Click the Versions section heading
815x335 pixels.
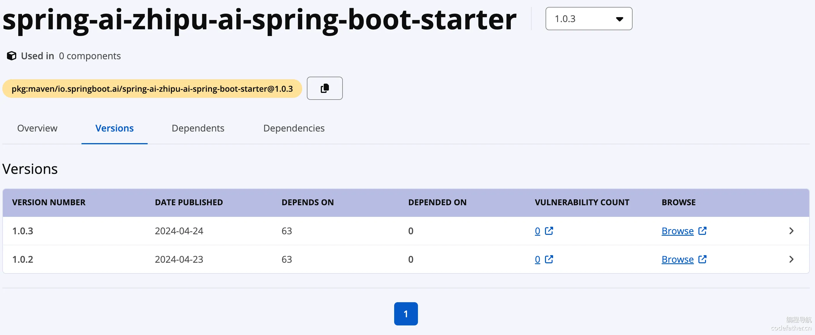30,169
